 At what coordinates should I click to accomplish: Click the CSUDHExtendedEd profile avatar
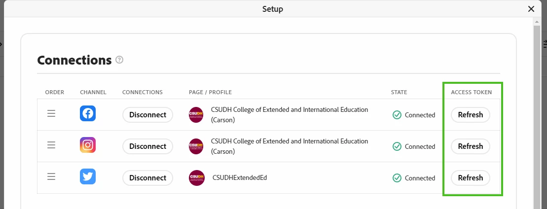pyautogui.click(x=196, y=178)
